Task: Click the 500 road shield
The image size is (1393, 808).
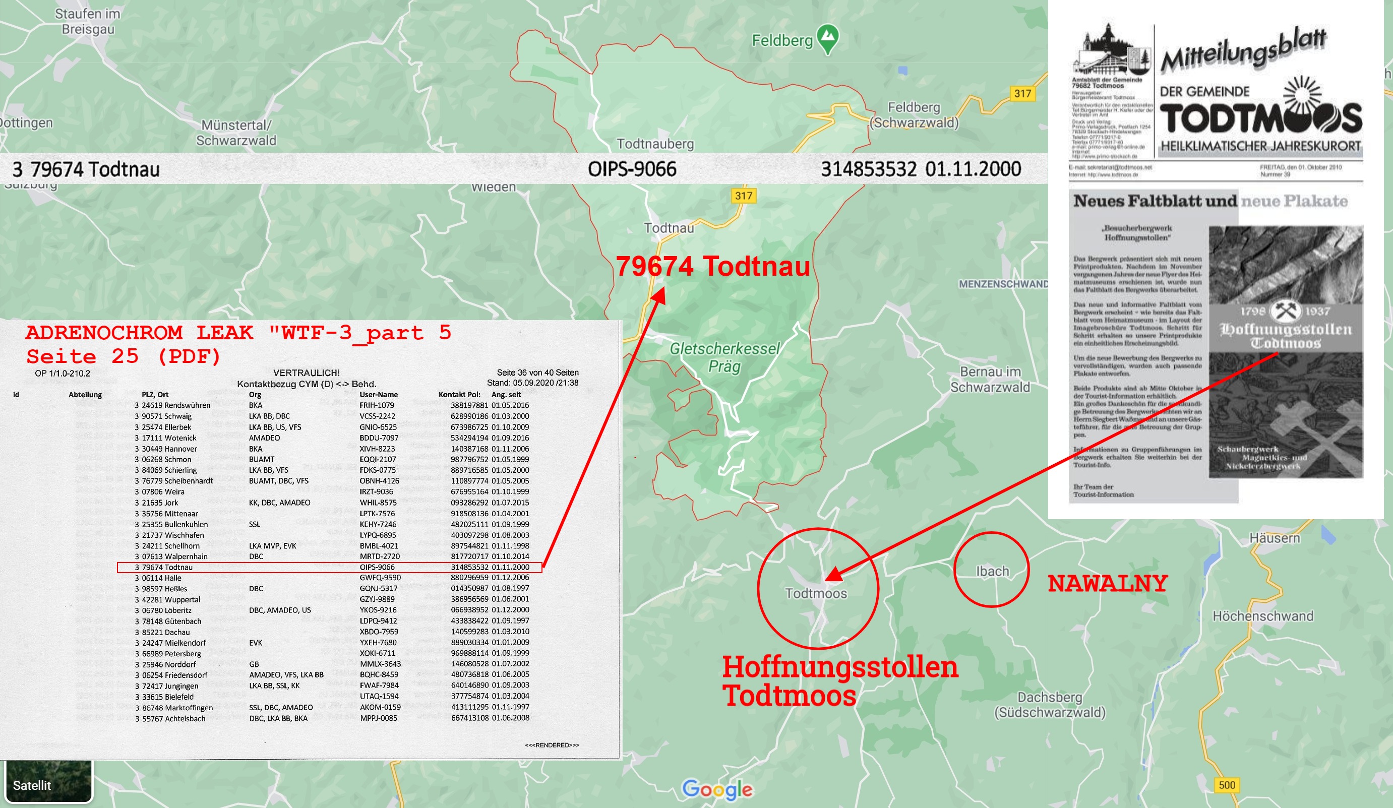Action: point(1227,785)
